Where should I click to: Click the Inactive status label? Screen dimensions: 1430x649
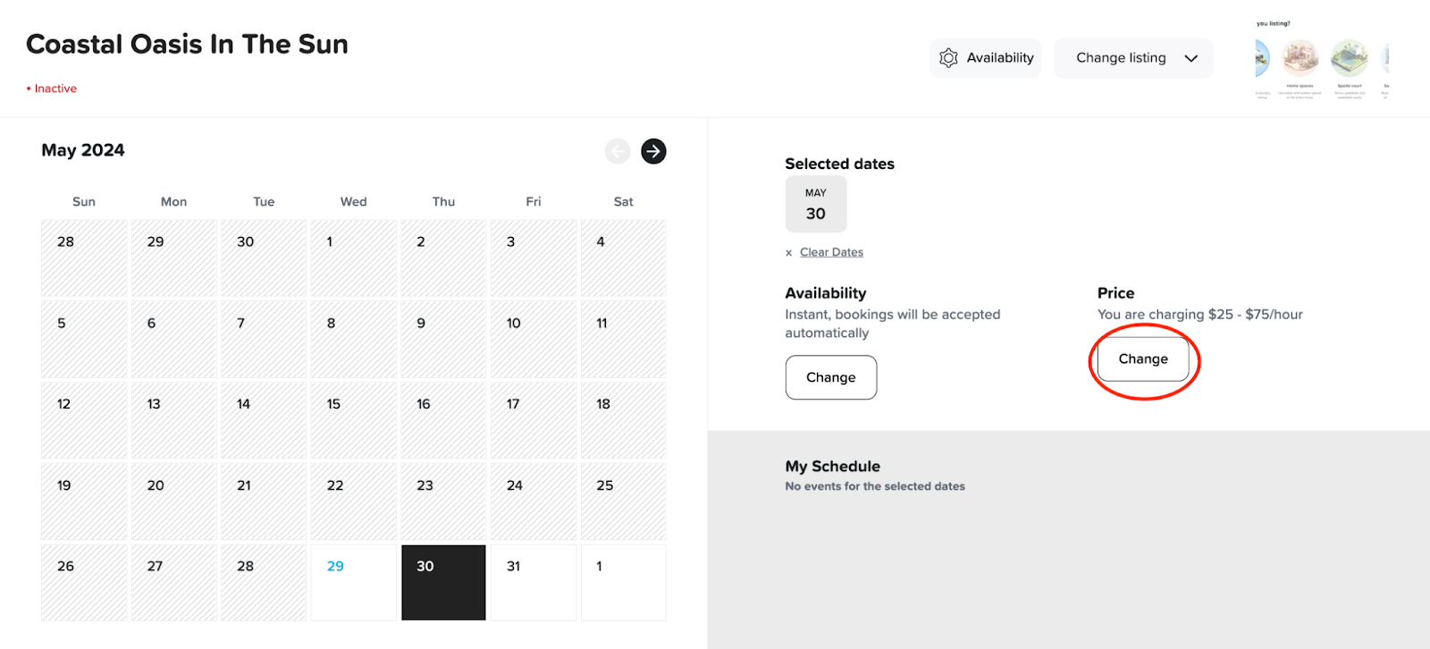click(x=55, y=88)
